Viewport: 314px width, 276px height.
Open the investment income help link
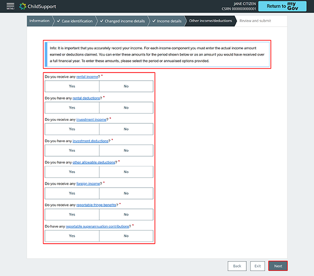(x=91, y=120)
